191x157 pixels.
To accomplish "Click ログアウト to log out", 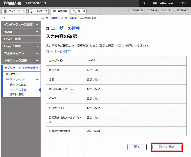I will pos(182,3).
